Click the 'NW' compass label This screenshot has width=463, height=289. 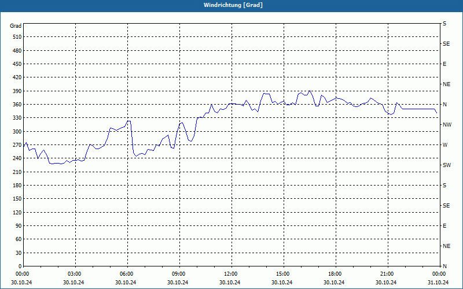coord(447,125)
